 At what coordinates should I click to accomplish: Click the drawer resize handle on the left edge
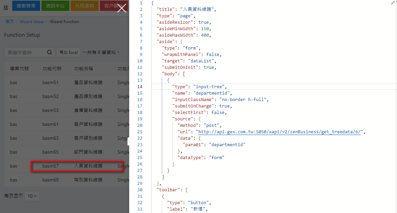click(128, 141)
